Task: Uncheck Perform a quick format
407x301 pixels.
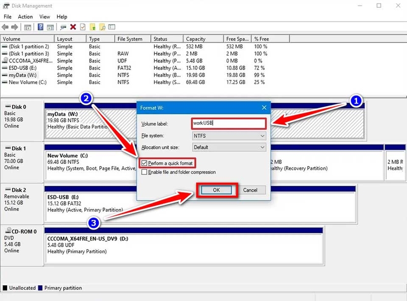Action: click(144, 163)
